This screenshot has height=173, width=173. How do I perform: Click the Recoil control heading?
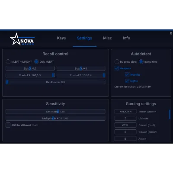click(x=55, y=54)
